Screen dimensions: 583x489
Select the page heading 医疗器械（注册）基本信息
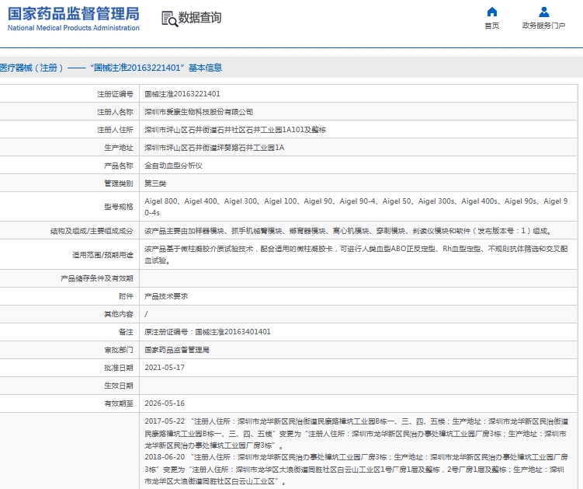pyautogui.click(x=111, y=68)
